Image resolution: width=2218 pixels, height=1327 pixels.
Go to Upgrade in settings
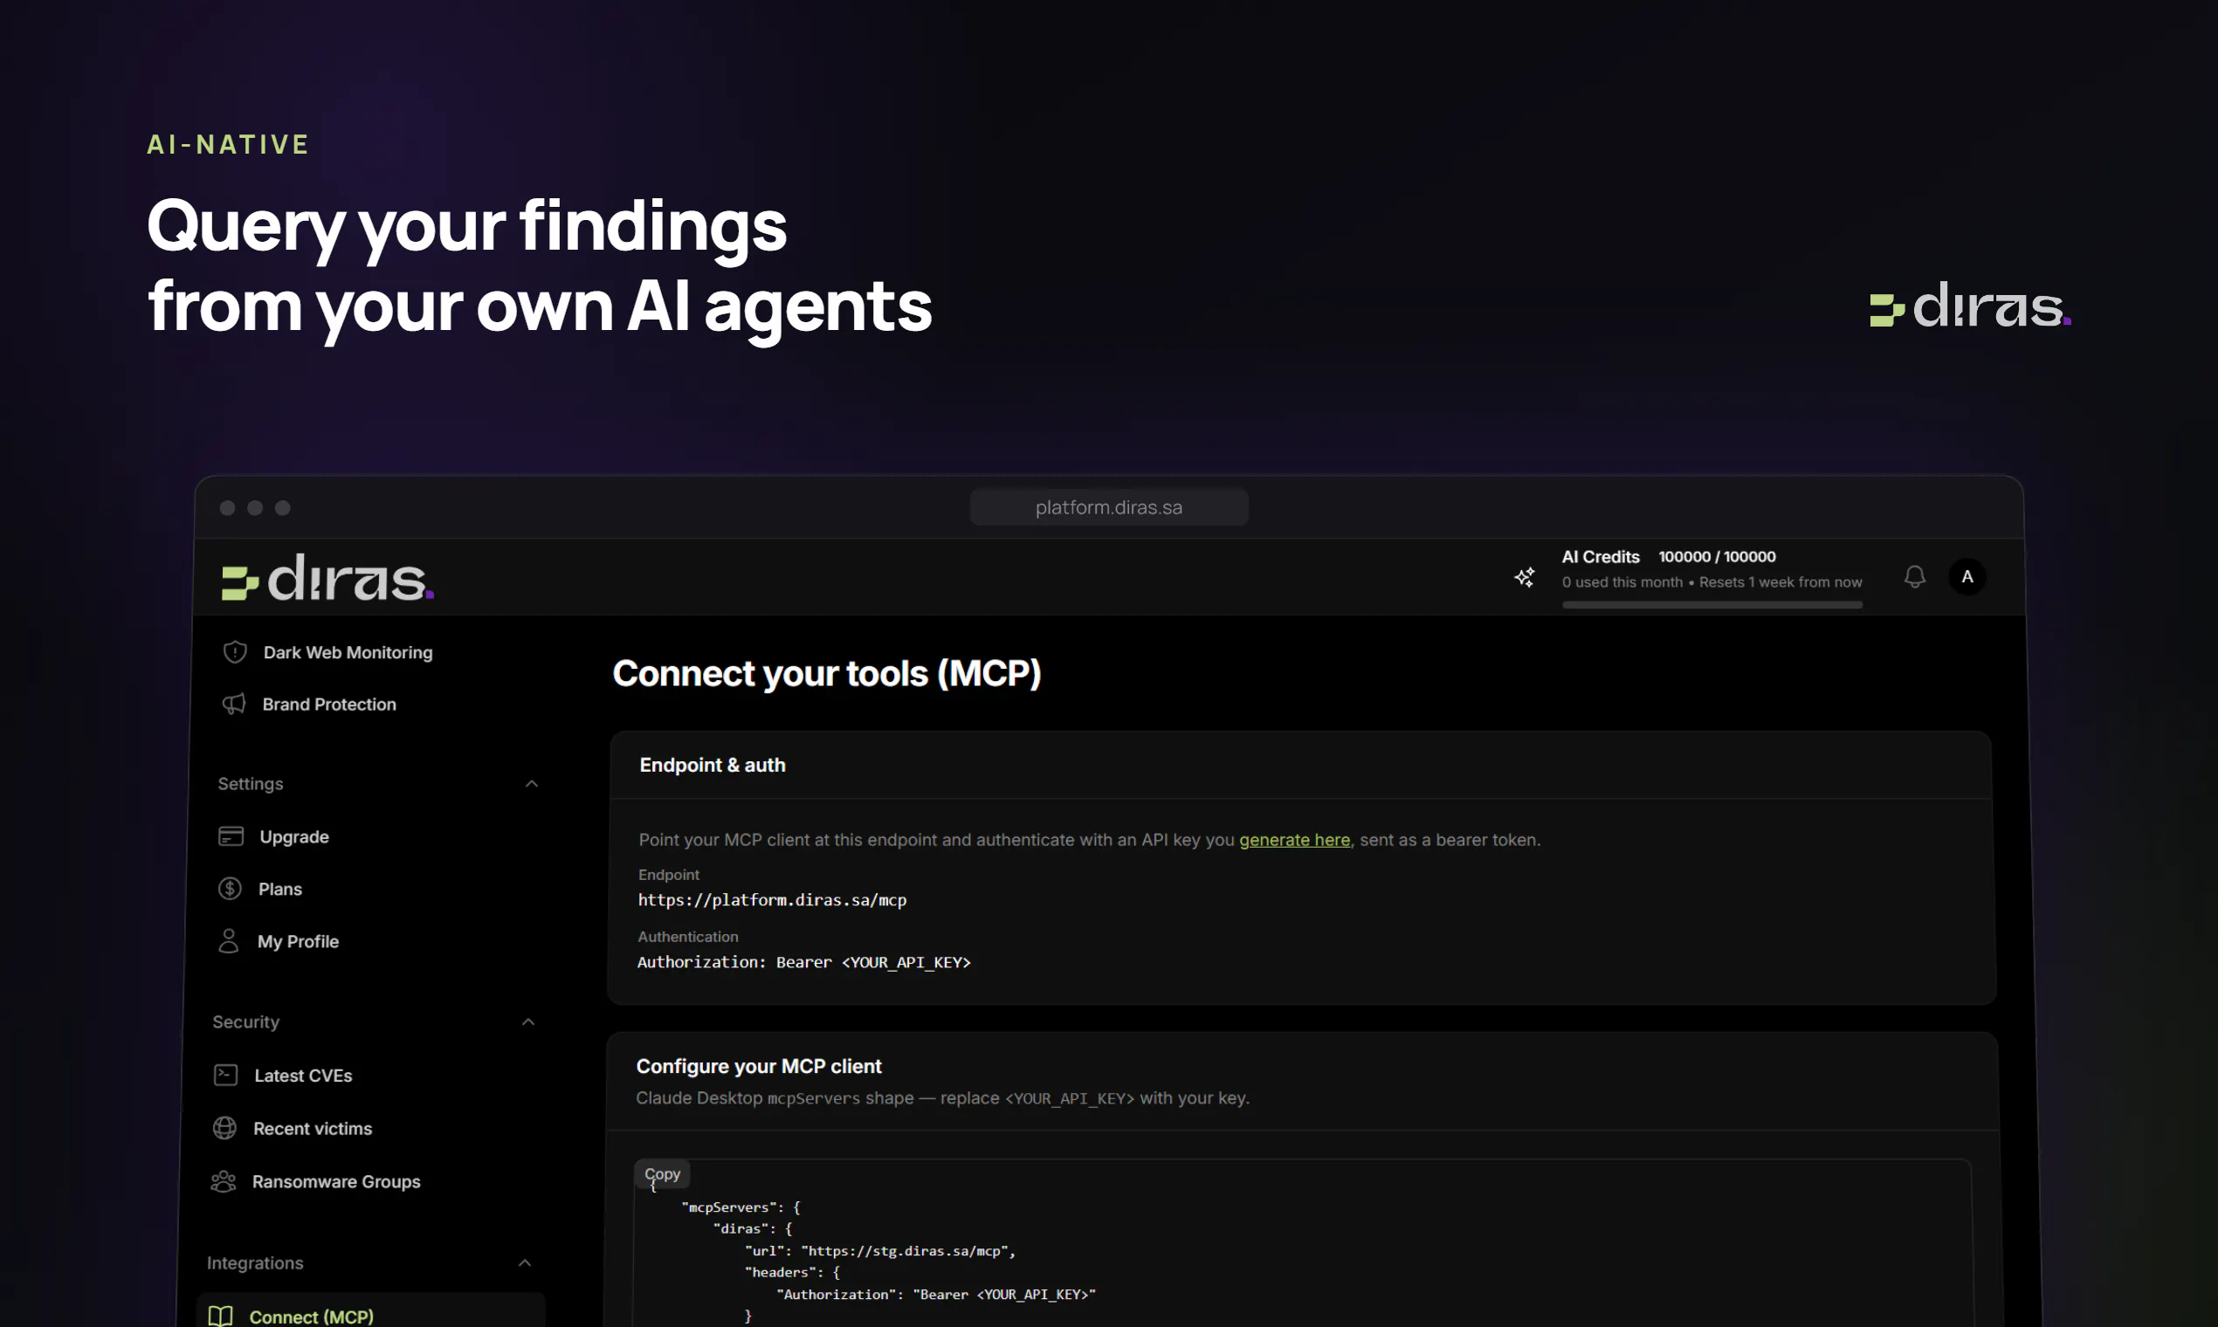coord(294,837)
